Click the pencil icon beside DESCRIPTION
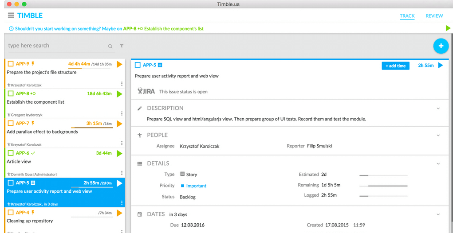The image size is (457, 233). point(140,108)
